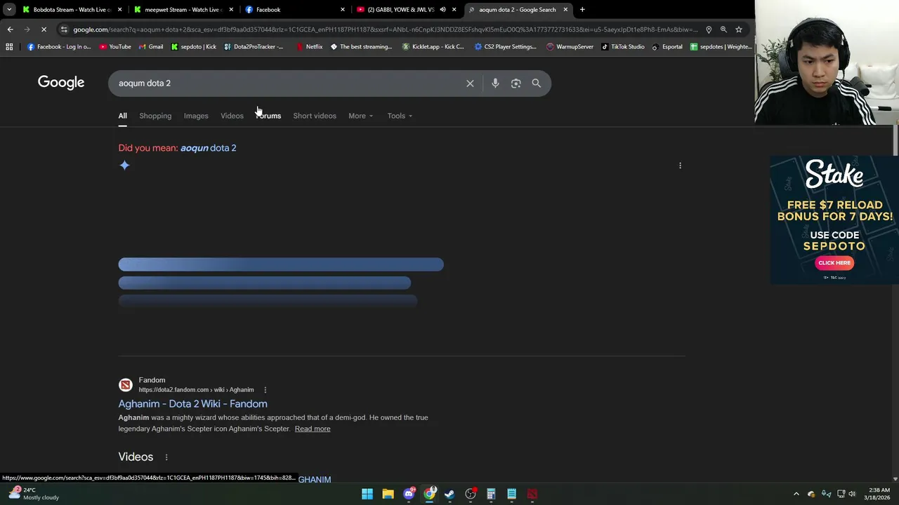This screenshot has height=505, width=899.
Task: Click the browser address bar URL
Action: click(x=385, y=29)
